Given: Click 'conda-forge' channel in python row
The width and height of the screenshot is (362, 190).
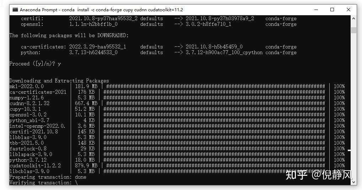Looking at the screenshot, I should pyautogui.click(x=281, y=52).
